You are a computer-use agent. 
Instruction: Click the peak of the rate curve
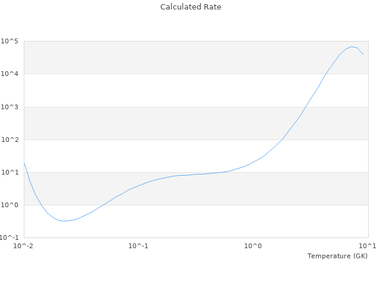[x=351, y=46]
